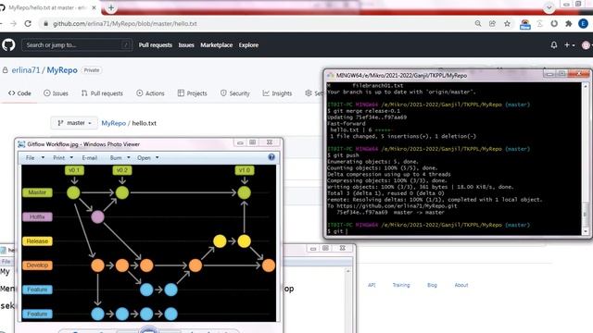593x333 pixels.
Task: Switch to the repository Projects tab
Action: point(192,93)
